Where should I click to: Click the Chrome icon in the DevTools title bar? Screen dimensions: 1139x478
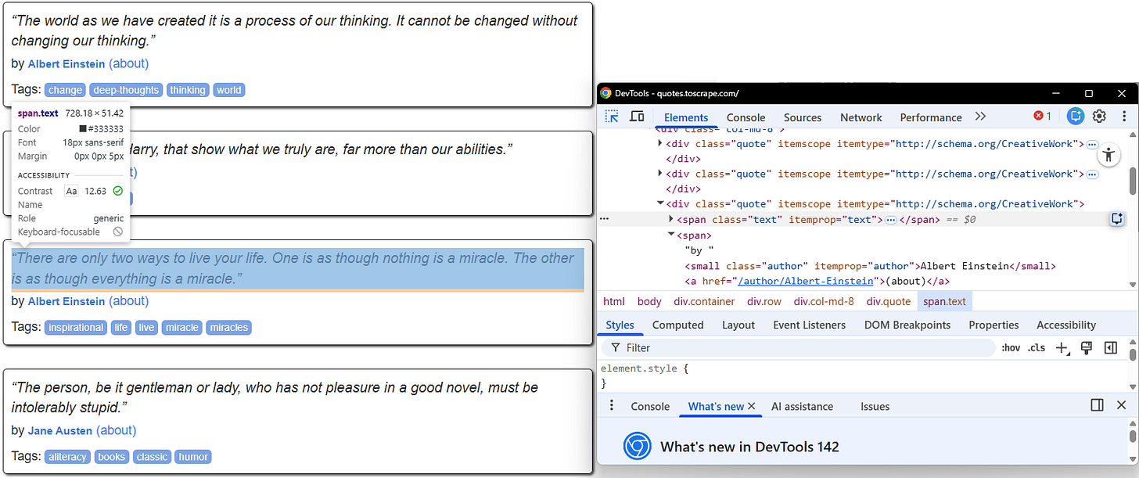pyautogui.click(x=605, y=93)
